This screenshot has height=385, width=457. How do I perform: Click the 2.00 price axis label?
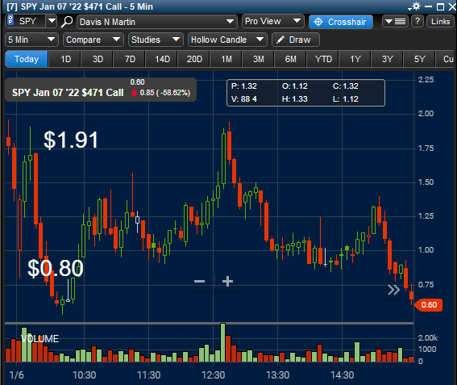[426, 114]
